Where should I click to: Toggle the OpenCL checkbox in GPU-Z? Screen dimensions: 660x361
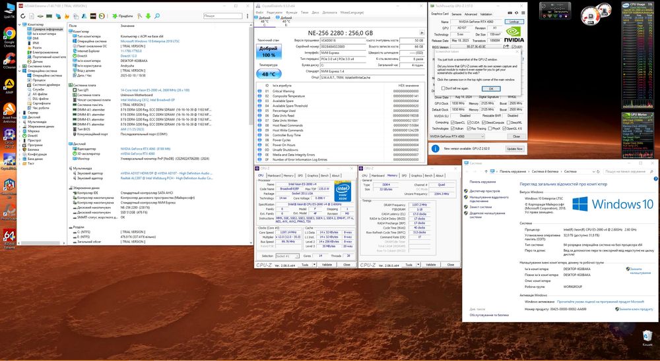pos(453,123)
